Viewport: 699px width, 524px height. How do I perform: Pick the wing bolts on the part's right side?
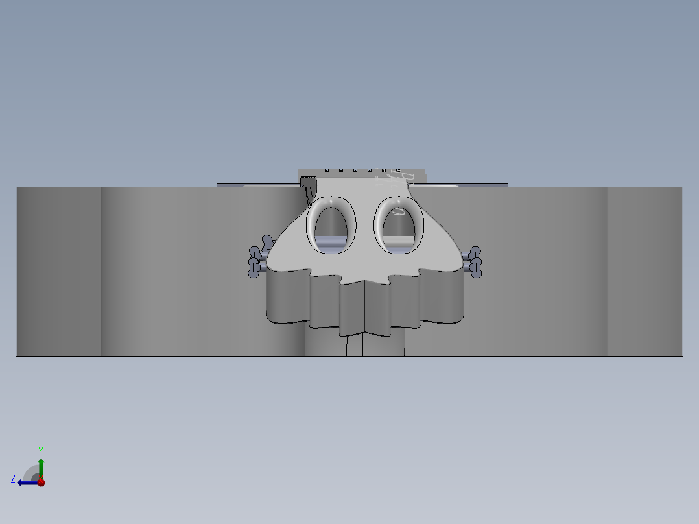[x=473, y=261]
